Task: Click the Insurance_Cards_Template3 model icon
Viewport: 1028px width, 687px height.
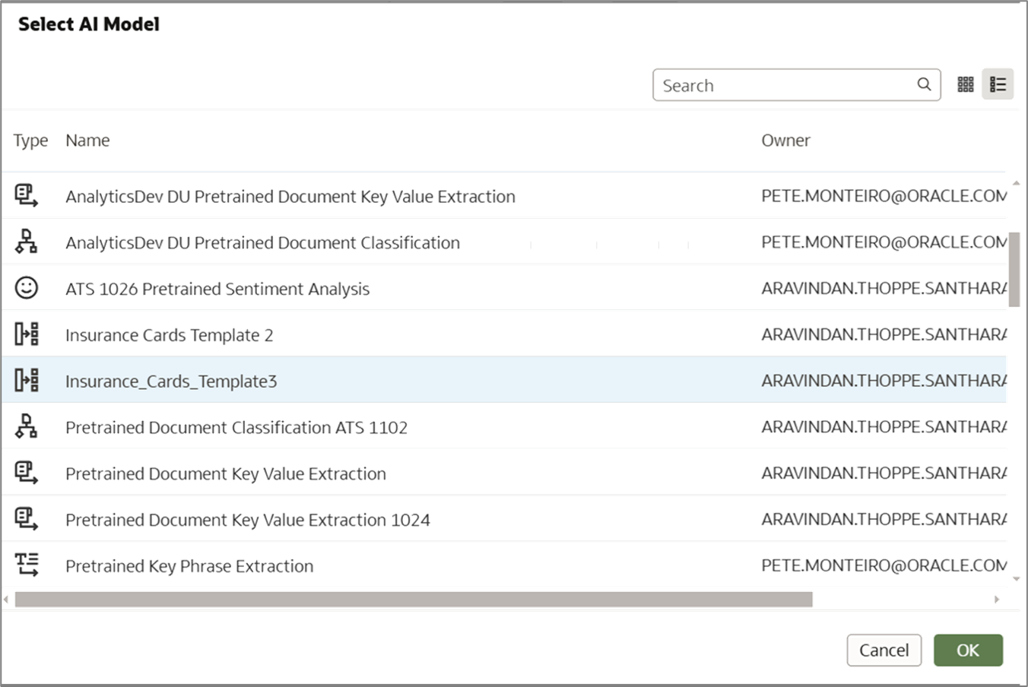Action: 26,380
